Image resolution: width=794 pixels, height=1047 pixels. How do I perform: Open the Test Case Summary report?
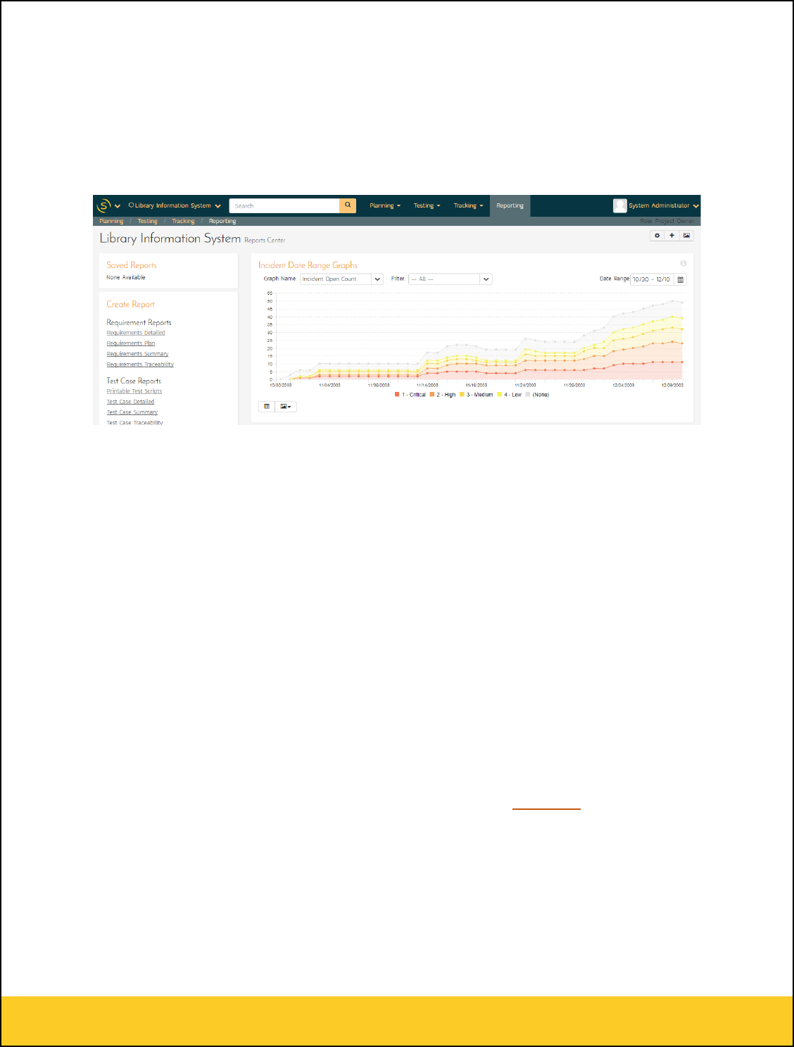pos(132,412)
